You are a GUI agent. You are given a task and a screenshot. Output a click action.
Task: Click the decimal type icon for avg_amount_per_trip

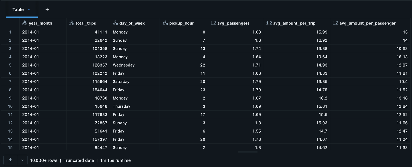269,23
